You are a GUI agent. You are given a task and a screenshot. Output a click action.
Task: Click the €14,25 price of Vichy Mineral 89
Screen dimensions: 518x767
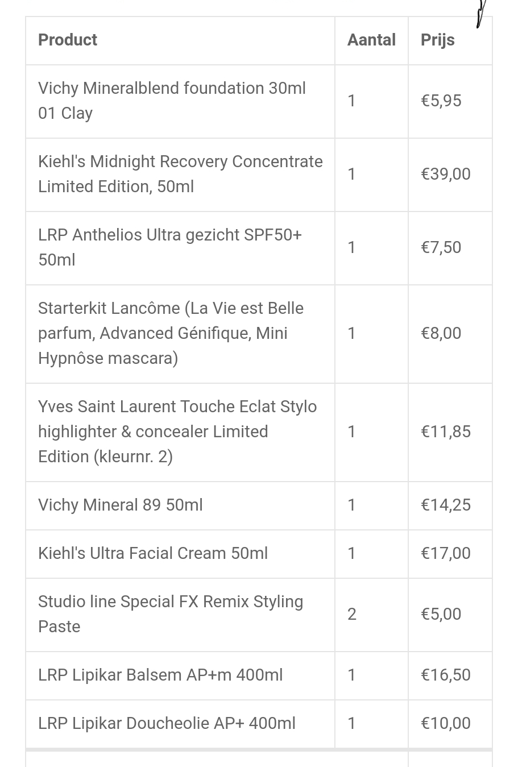click(446, 505)
